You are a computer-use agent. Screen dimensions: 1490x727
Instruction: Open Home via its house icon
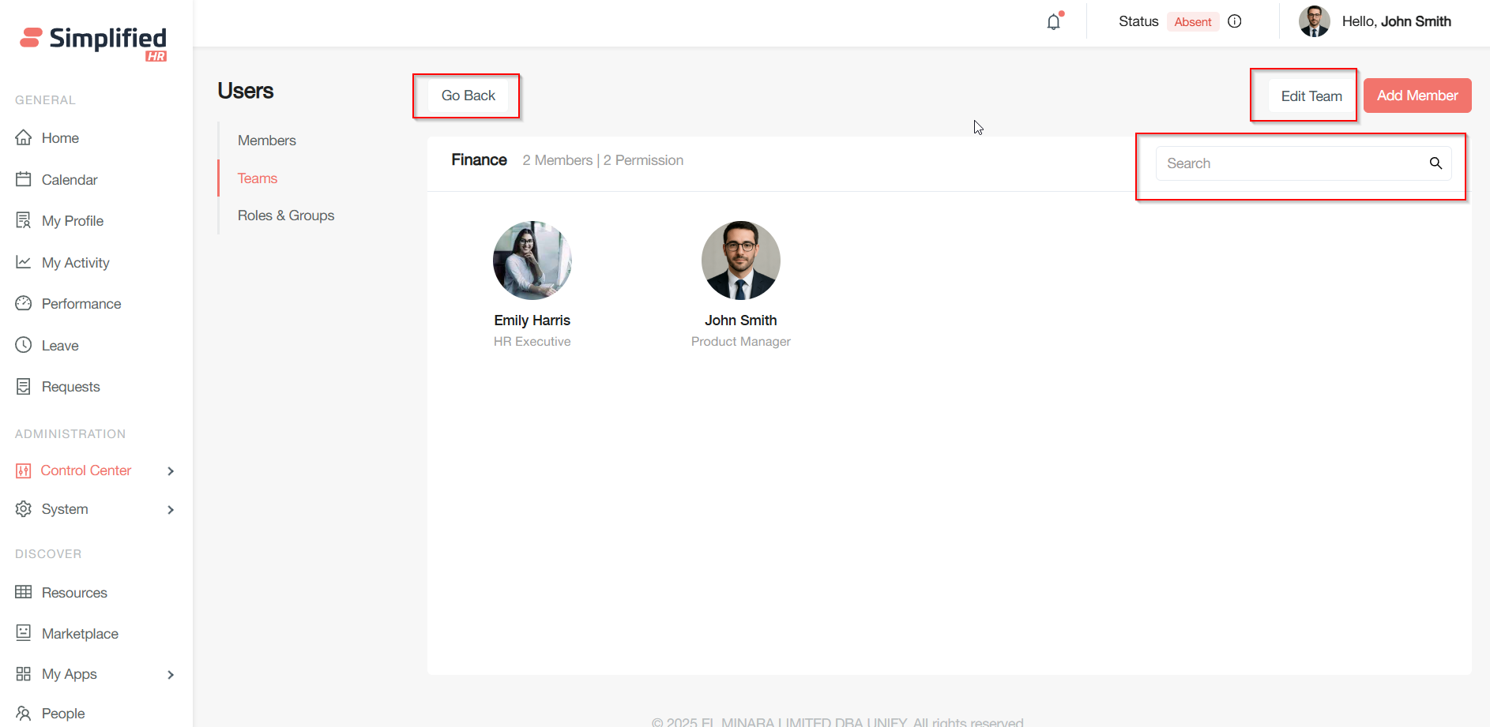[x=24, y=137]
